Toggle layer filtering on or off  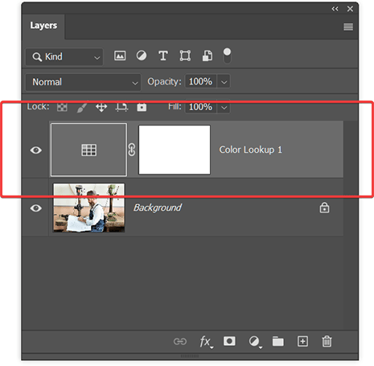tap(227, 56)
